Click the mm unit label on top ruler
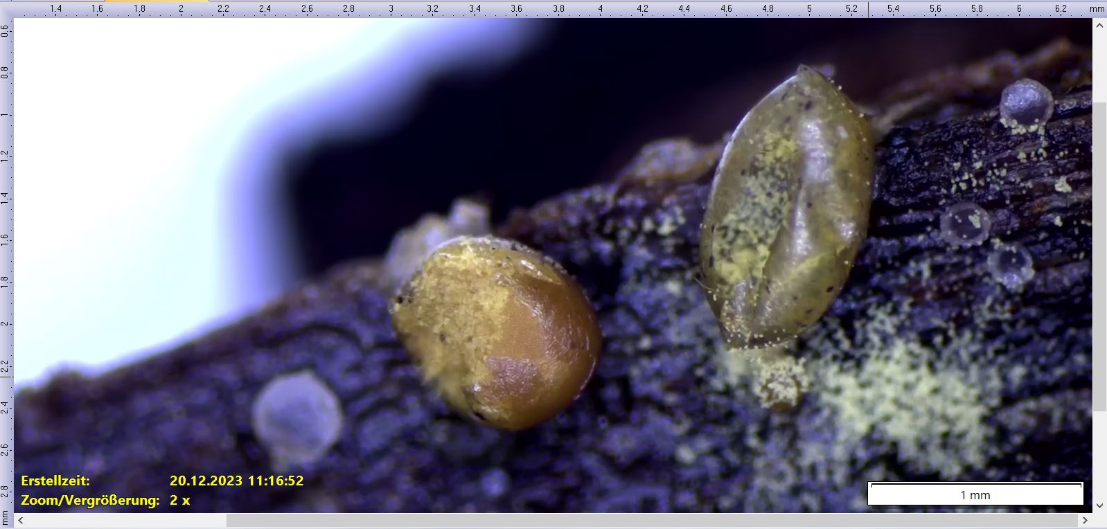The width and height of the screenshot is (1107, 529). click(x=1097, y=8)
